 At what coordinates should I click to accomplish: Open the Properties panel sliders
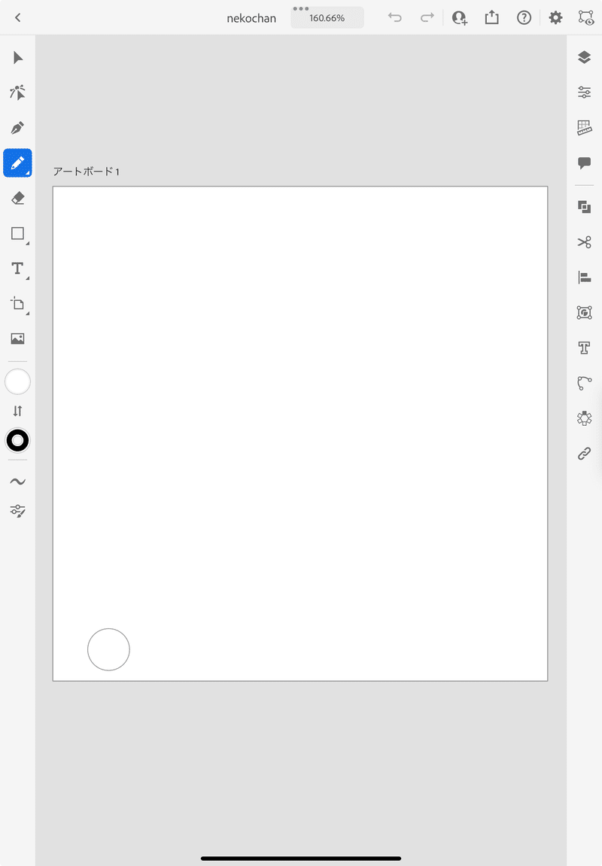(585, 93)
